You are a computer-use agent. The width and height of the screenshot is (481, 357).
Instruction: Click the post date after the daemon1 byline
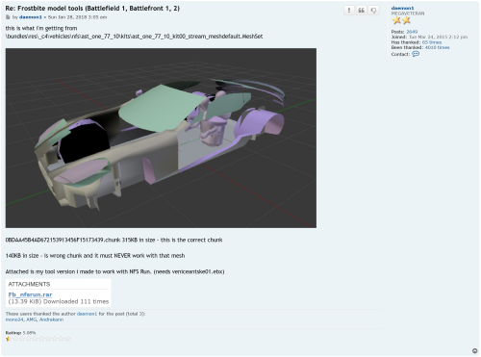[x=77, y=17]
